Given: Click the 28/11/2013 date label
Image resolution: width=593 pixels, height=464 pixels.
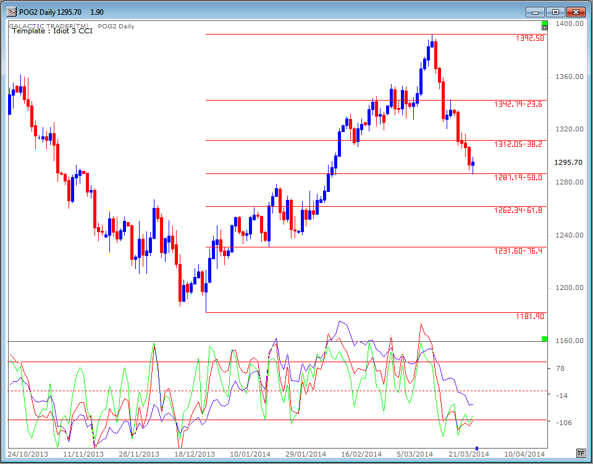Looking at the screenshot, I should (x=139, y=454).
